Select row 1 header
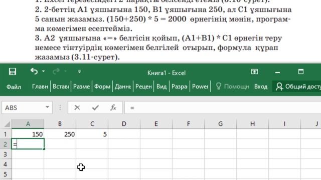 (6, 134)
